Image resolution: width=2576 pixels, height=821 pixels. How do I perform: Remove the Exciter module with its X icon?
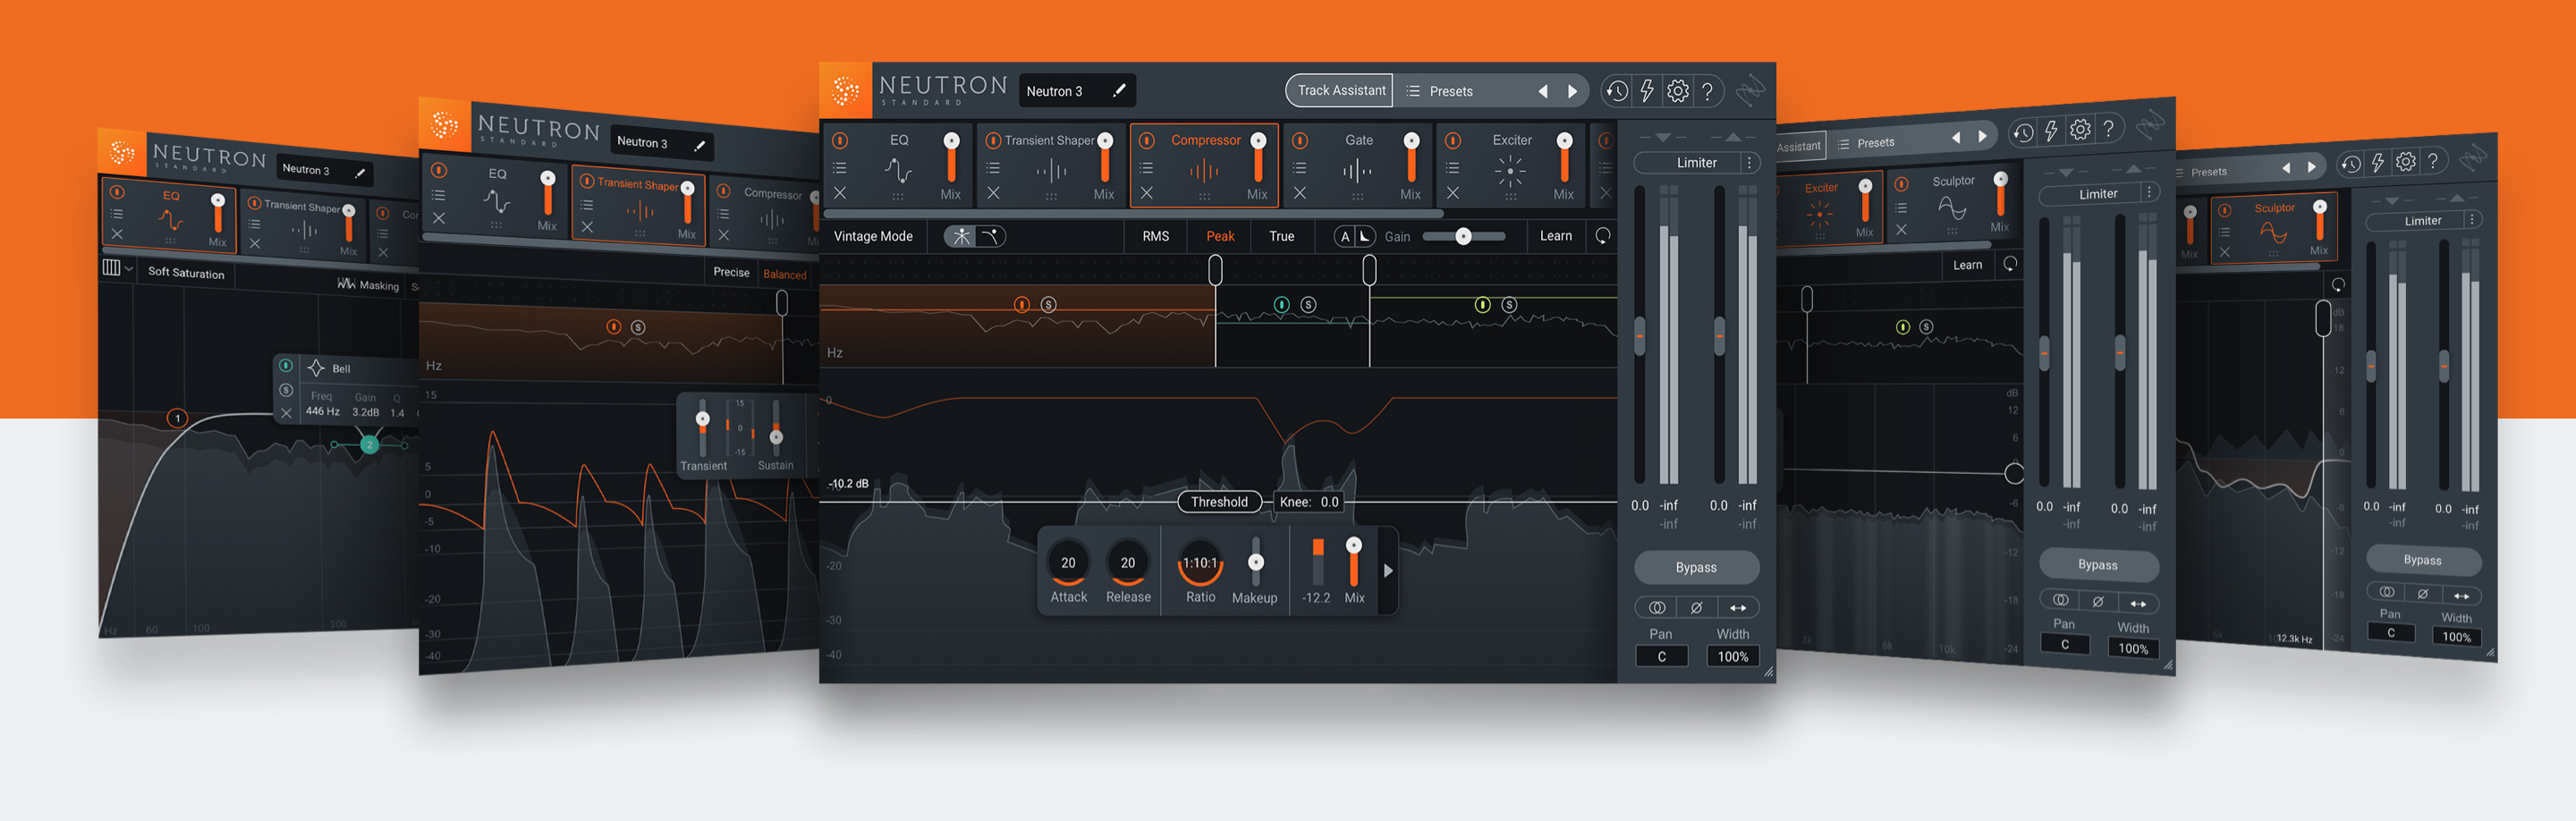pos(1452,193)
